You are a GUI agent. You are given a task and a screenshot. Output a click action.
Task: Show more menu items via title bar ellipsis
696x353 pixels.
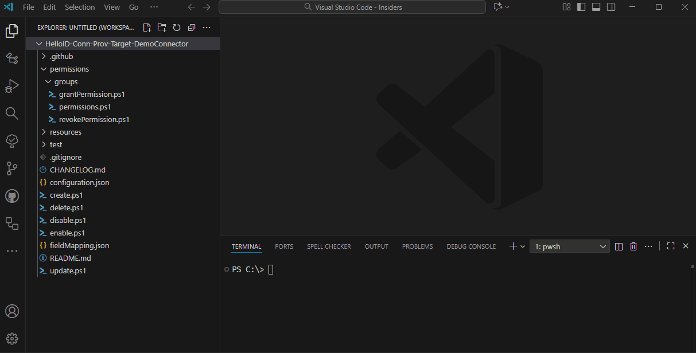[x=154, y=7]
